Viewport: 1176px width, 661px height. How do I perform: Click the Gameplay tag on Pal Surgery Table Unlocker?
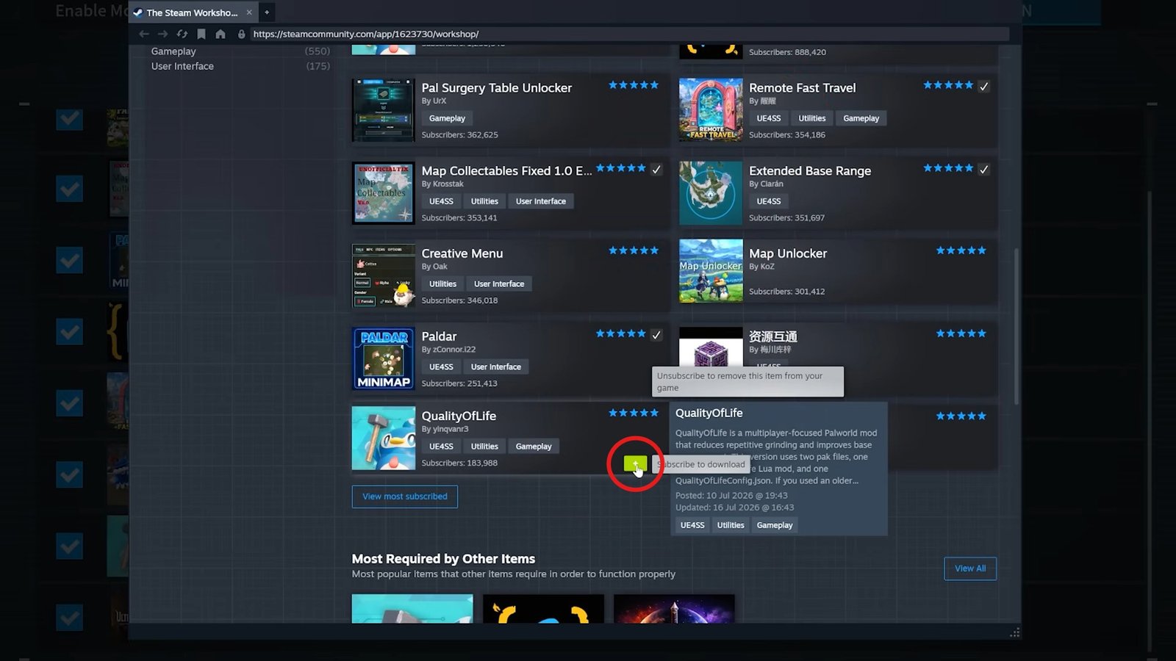(x=447, y=118)
